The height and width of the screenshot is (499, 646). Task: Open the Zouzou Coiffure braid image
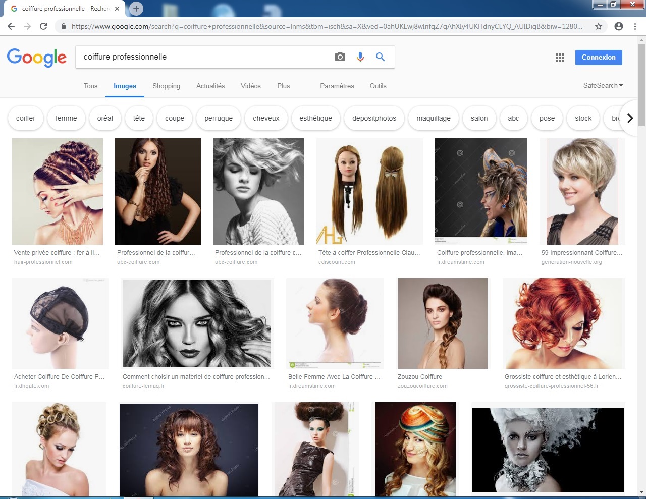[443, 323]
